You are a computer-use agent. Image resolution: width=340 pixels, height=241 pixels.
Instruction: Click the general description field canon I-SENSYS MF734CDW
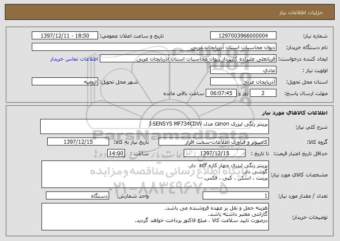(x=155, y=126)
